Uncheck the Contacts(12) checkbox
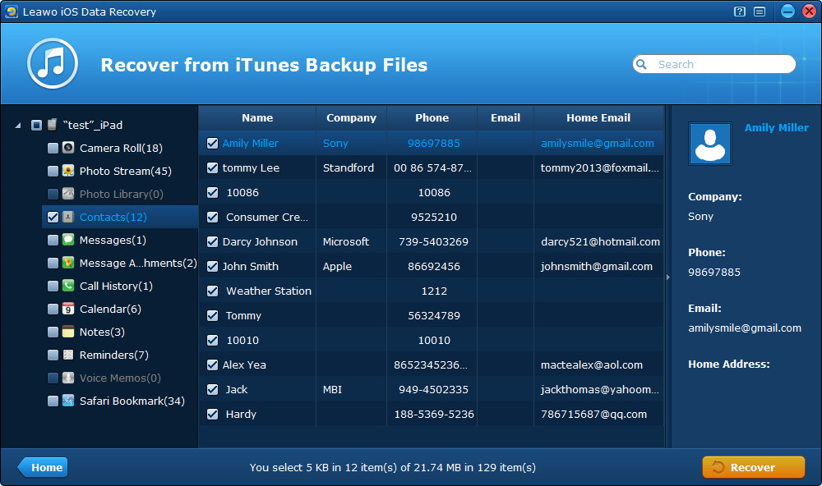Screen dimensions: 822x486 (x=53, y=217)
